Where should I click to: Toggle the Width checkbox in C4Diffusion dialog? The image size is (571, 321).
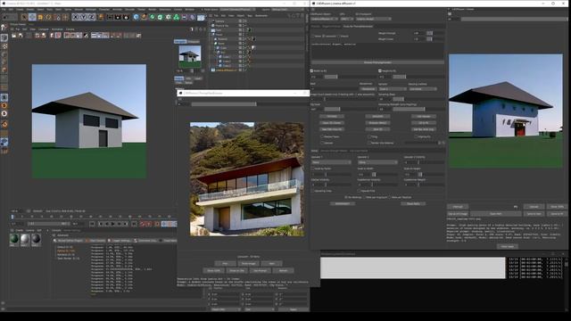311,71
